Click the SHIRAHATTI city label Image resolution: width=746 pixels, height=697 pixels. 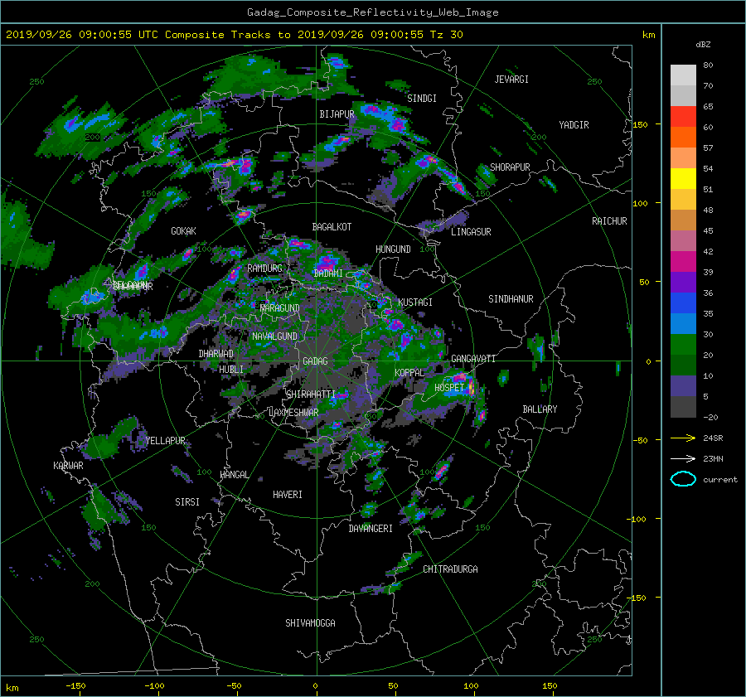pyautogui.click(x=311, y=394)
